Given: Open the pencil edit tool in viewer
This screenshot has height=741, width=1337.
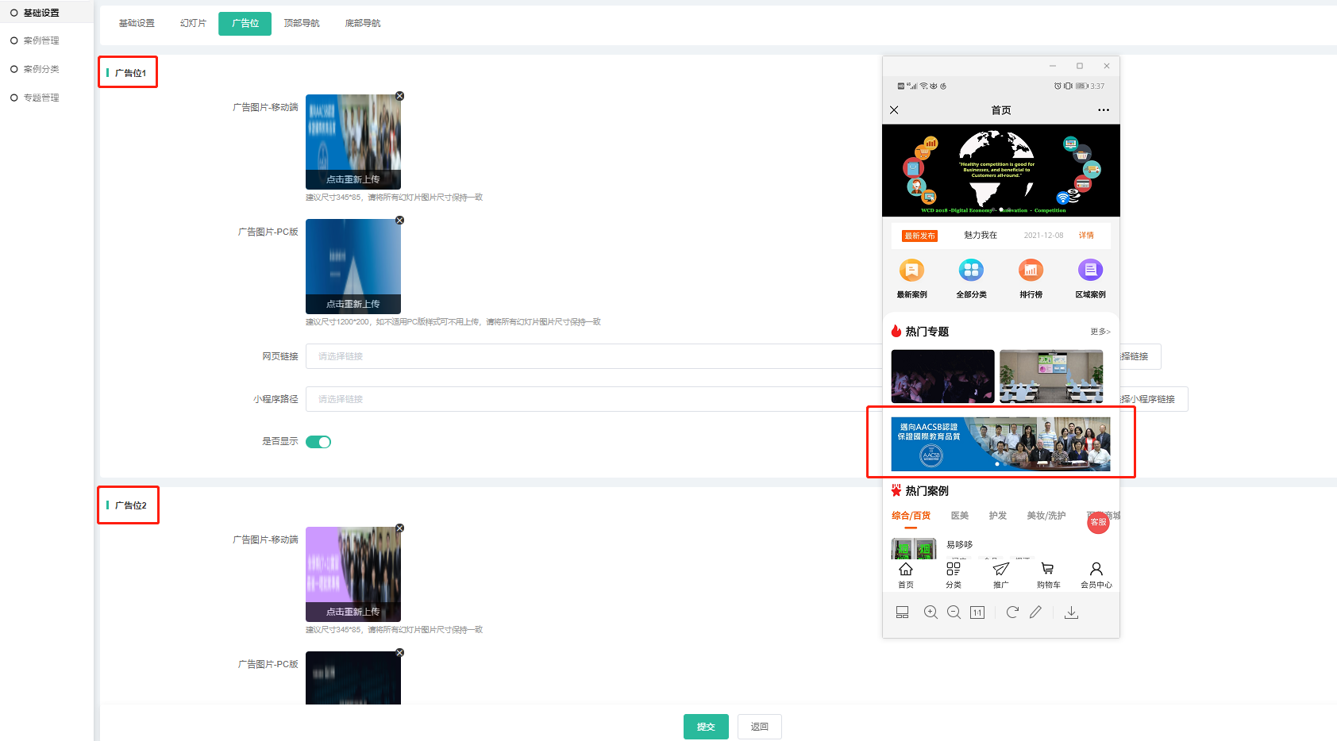Looking at the screenshot, I should [x=1035, y=612].
